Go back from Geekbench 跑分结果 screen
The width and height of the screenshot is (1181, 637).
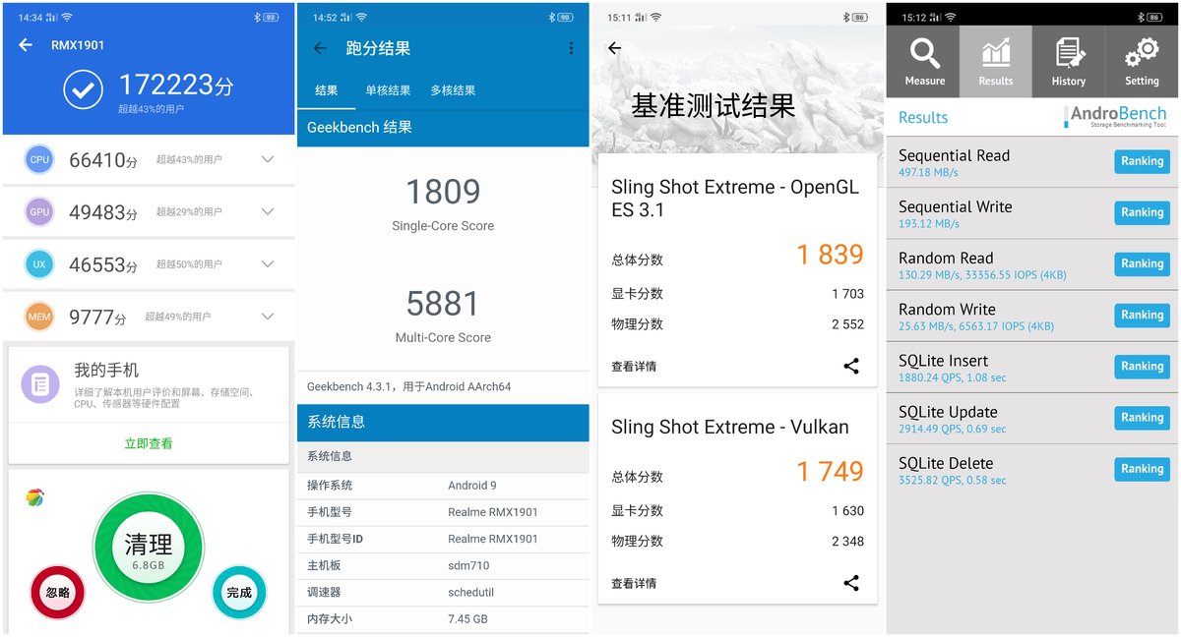[x=320, y=48]
